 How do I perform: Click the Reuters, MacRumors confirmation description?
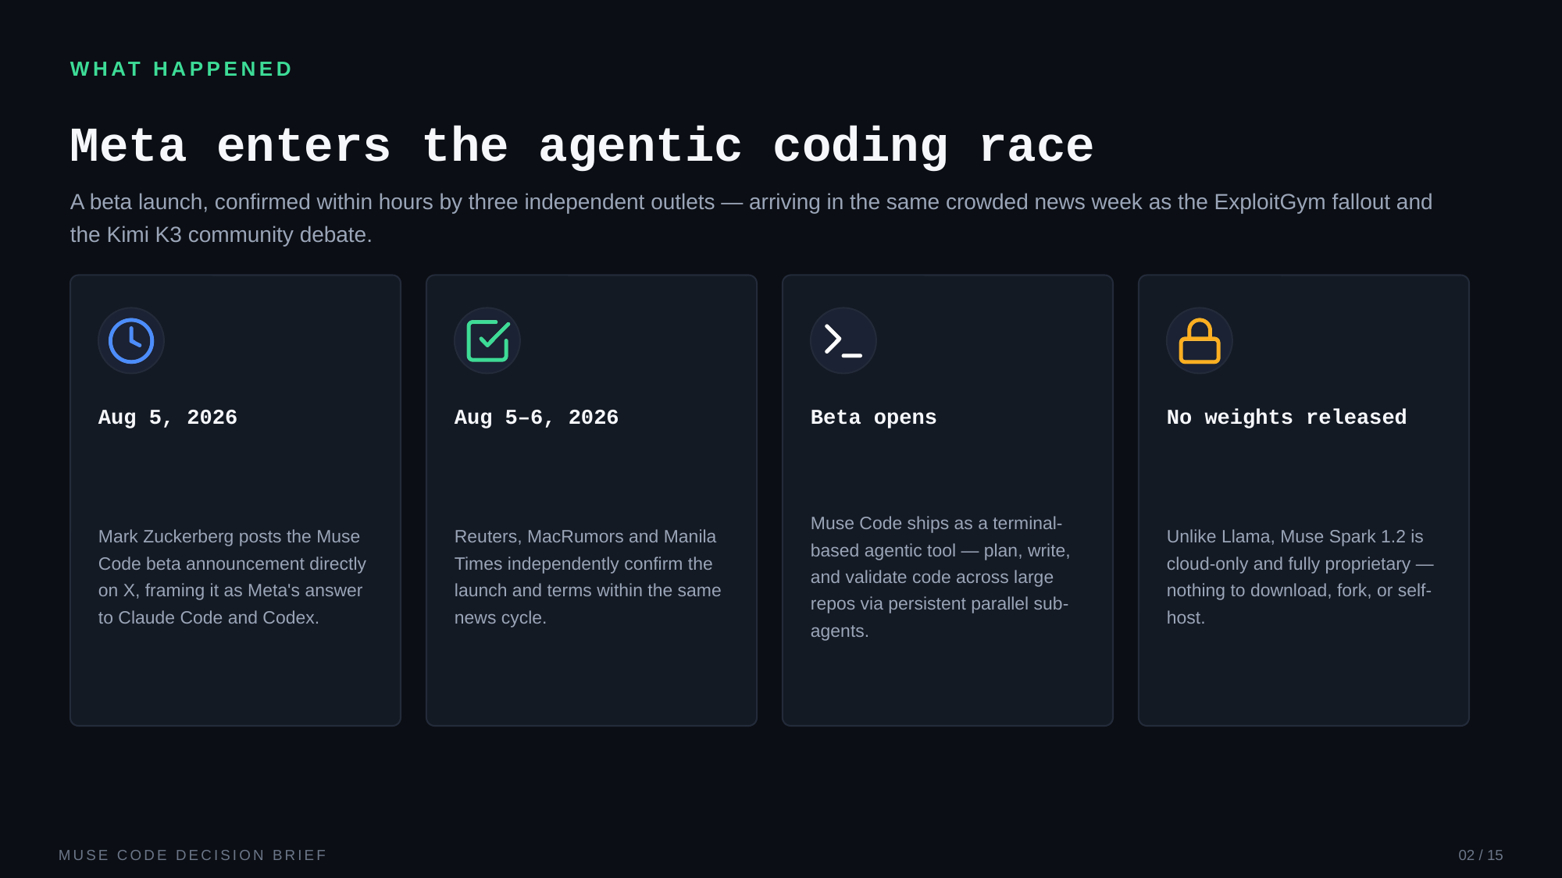pos(587,578)
